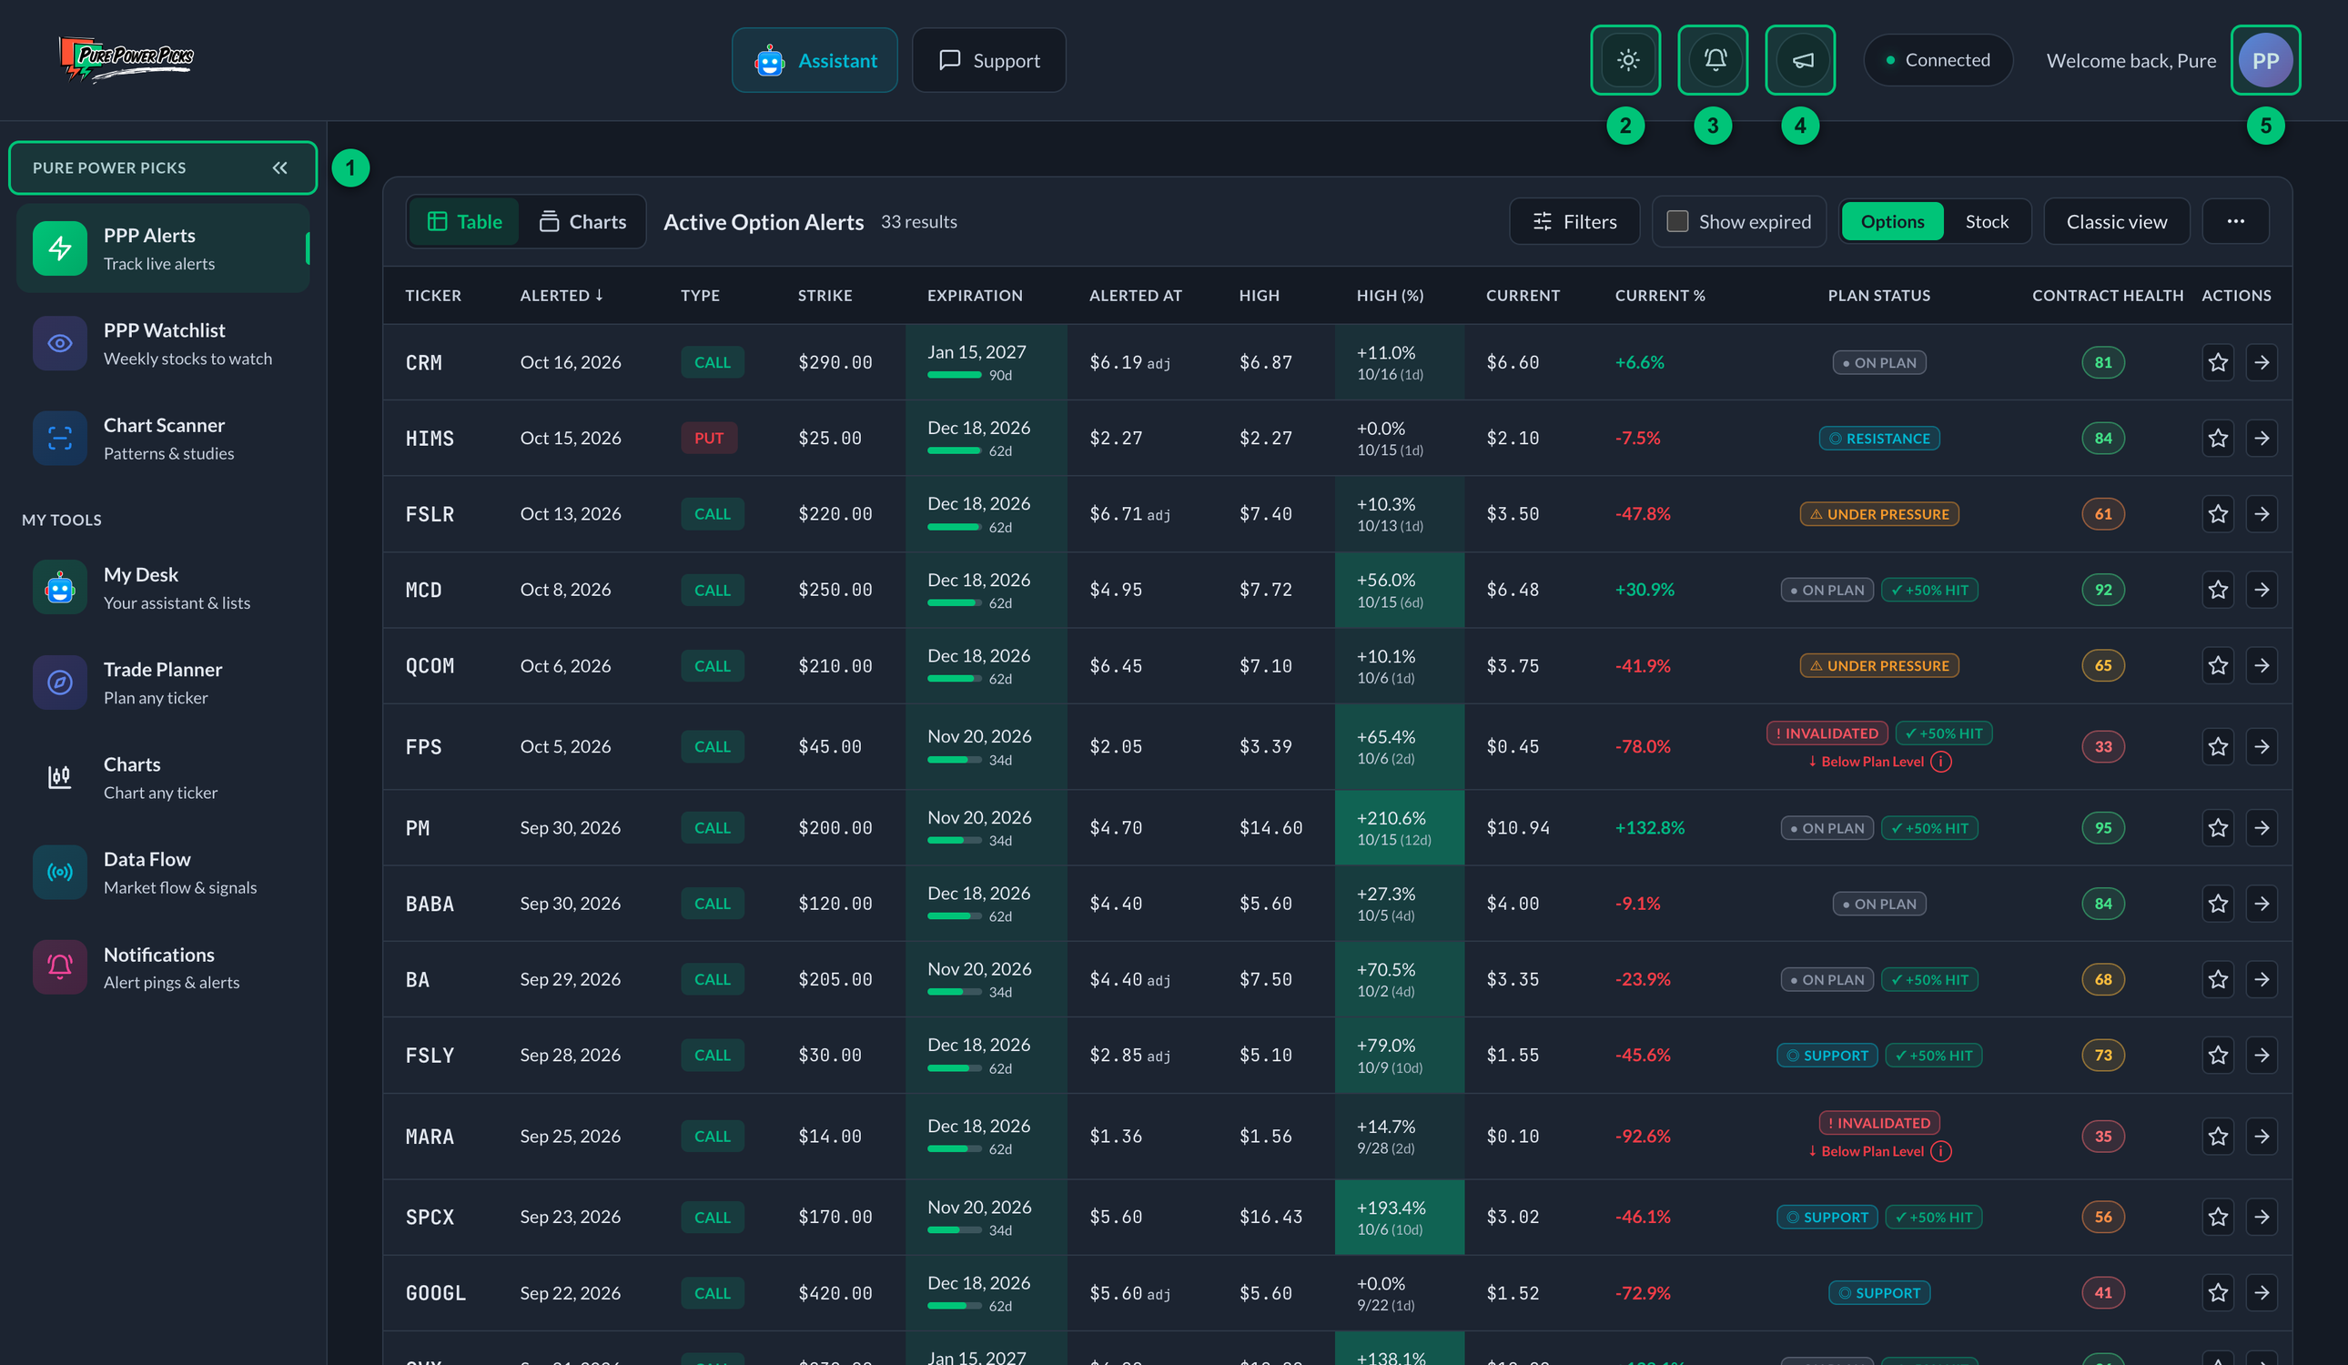Switch to the Table view tab
The image size is (2348, 1365).
464,222
